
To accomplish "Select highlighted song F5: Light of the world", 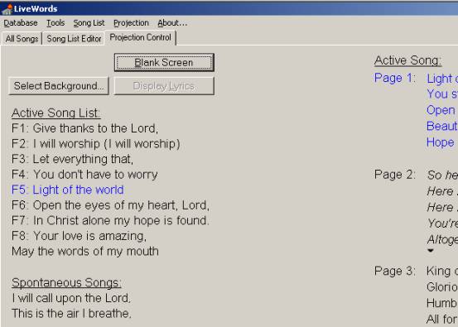I will 68,190.
